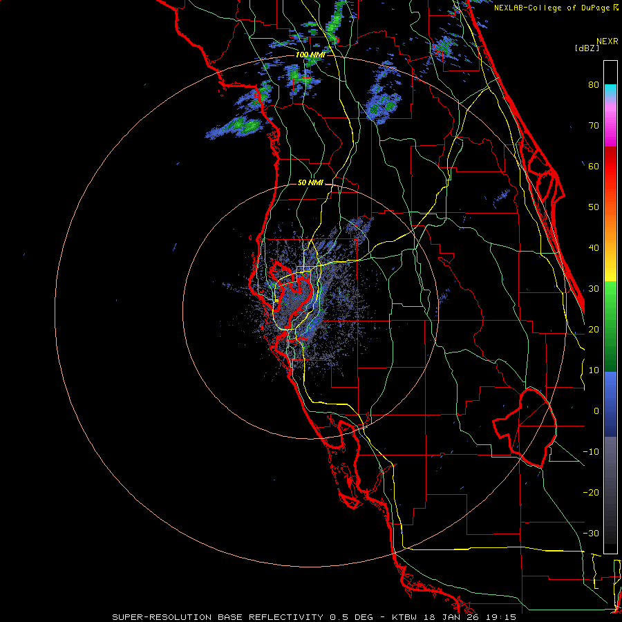Click the 10 value on dBZ scale
This screenshot has height=622, width=622.
(594, 370)
